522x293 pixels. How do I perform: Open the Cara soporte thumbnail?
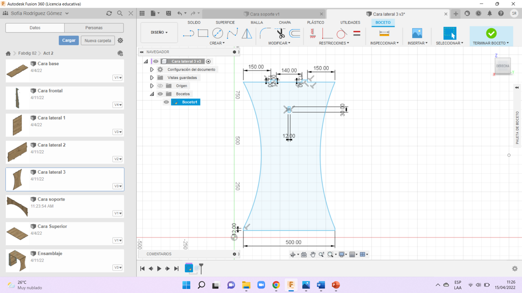[x=17, y=206]
